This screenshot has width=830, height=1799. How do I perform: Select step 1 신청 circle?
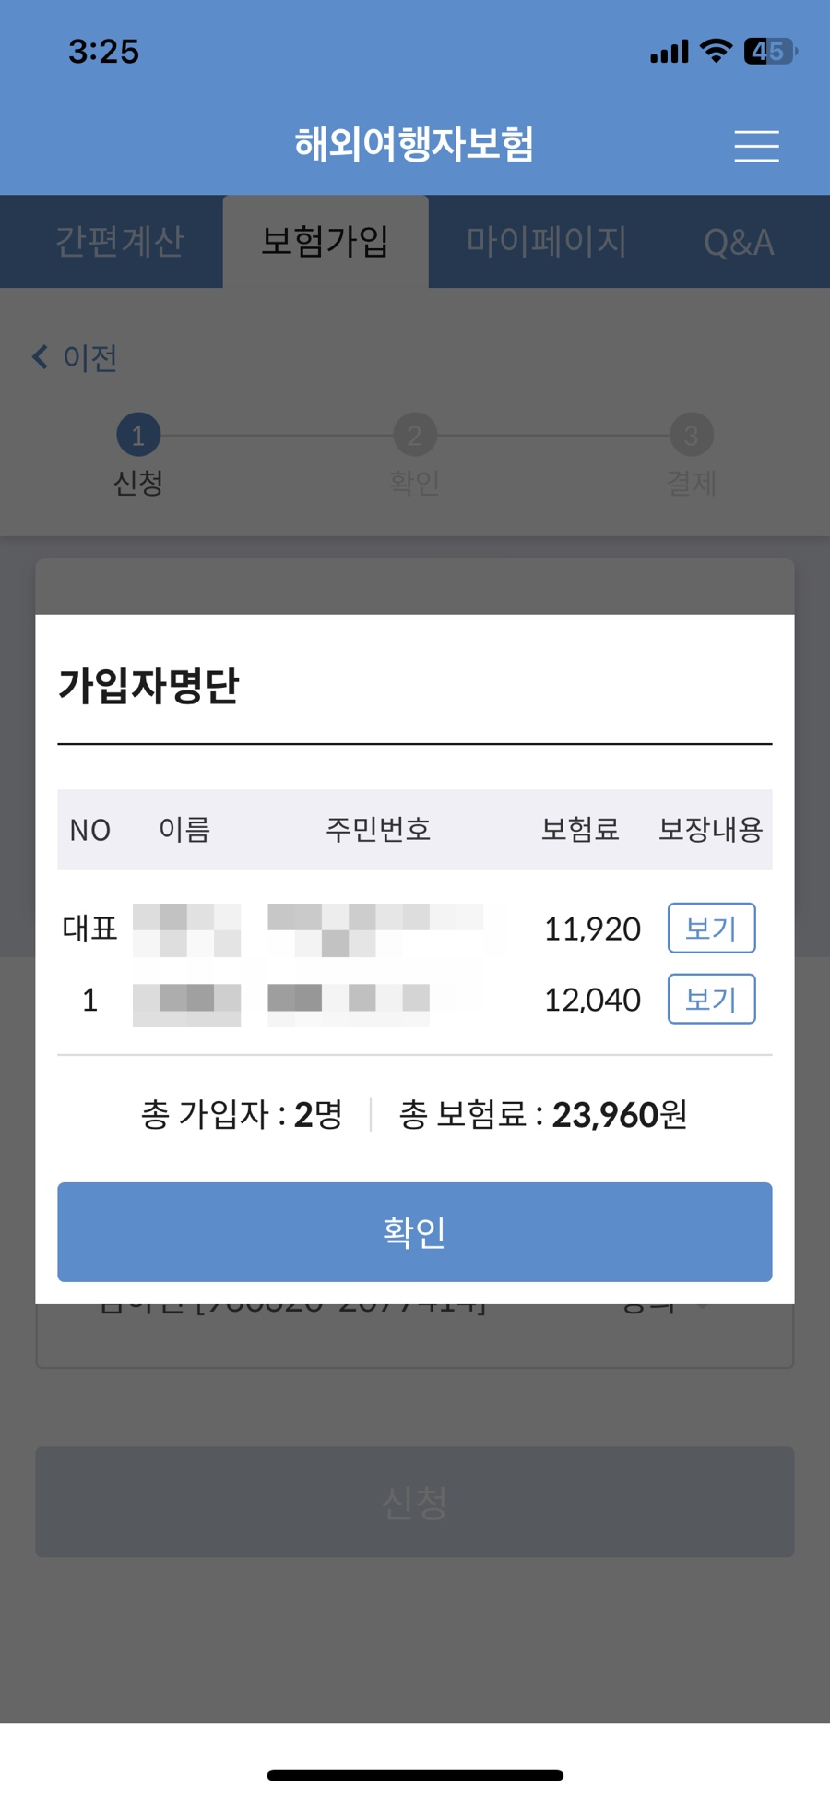pyautogui.click(x=138, y=435)
